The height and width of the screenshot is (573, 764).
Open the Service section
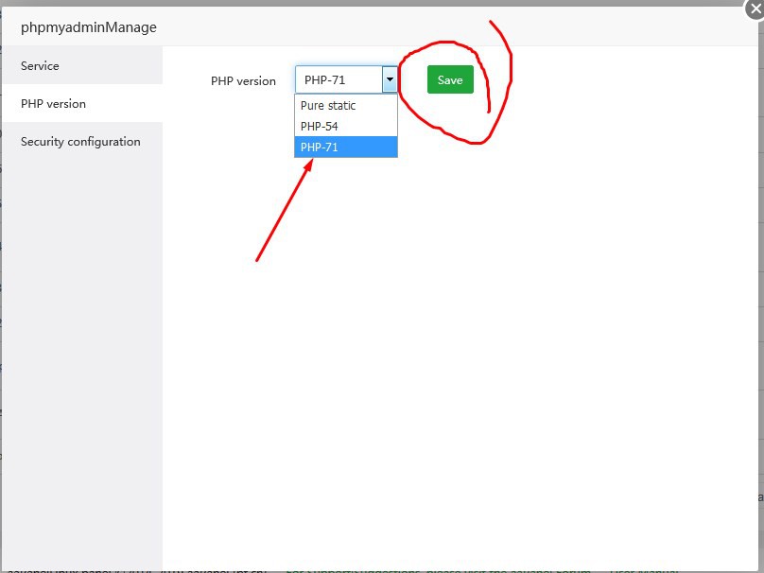pos(82,65)
